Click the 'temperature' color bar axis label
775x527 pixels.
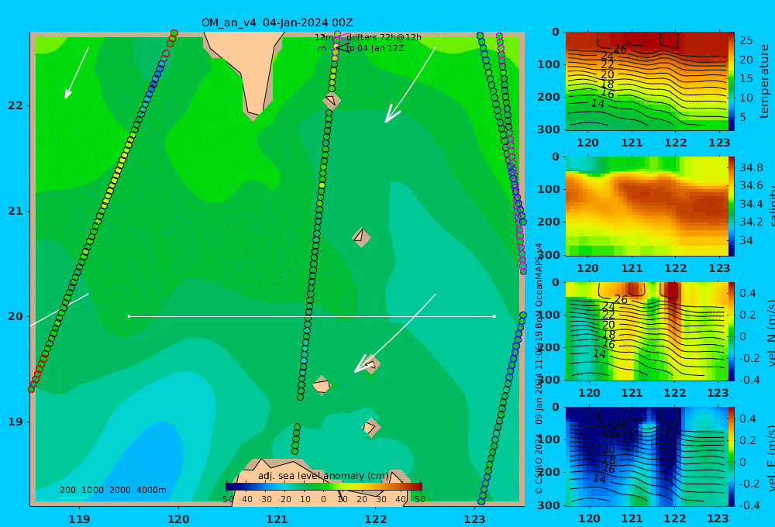coord(764,81)
